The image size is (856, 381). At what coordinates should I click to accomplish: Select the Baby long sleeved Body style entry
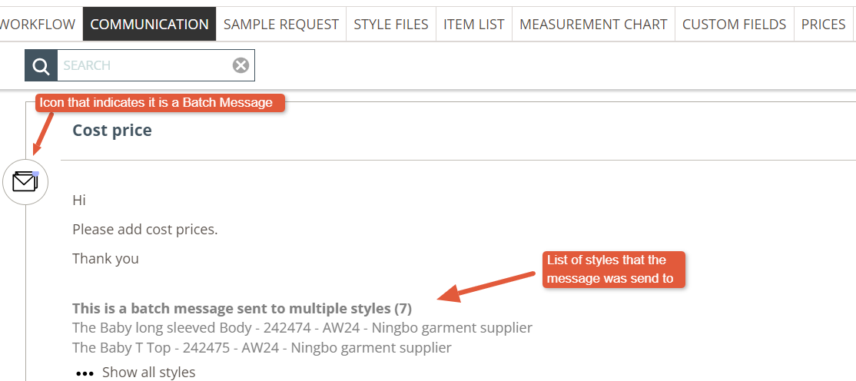pyautogui.click(x=302, y=328)
